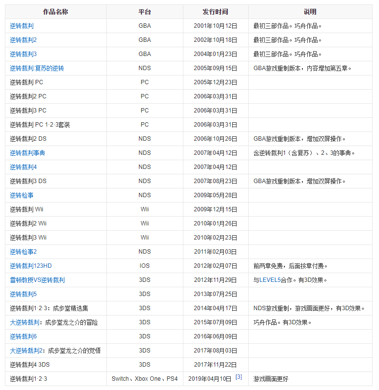Select the 逆转裁判 Wii title cell
Image resolution: width=379 pixels, height=390 pixels.
point(56,209)
